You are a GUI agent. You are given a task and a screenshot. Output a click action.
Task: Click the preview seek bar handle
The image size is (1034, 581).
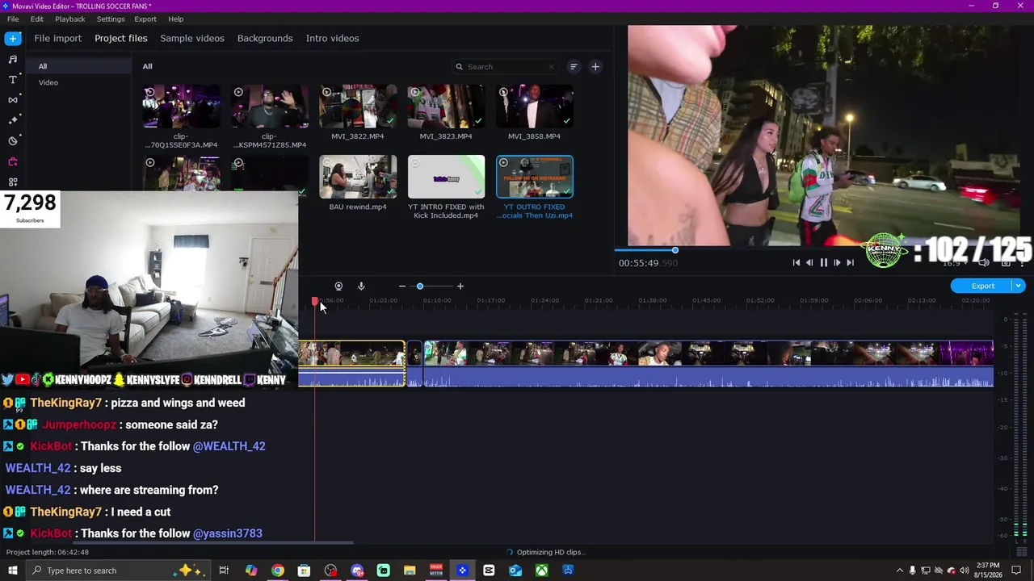tap(675, 250)
